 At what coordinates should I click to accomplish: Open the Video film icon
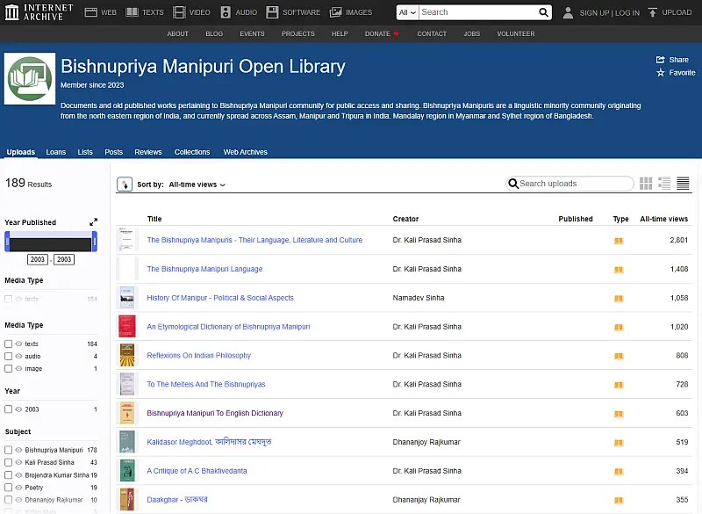point(179,12)
